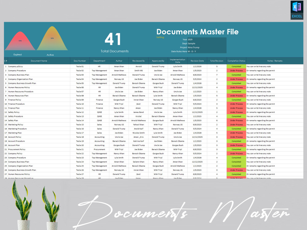Select the Human Rescoures Policy cell in row 6
Image resolution: width=307 pixels, height=230 pixels.
(x=39, y=87)
